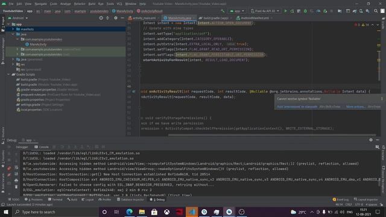
Task: Click the editor horizontal scrollbar
Action: coord(272,135)
